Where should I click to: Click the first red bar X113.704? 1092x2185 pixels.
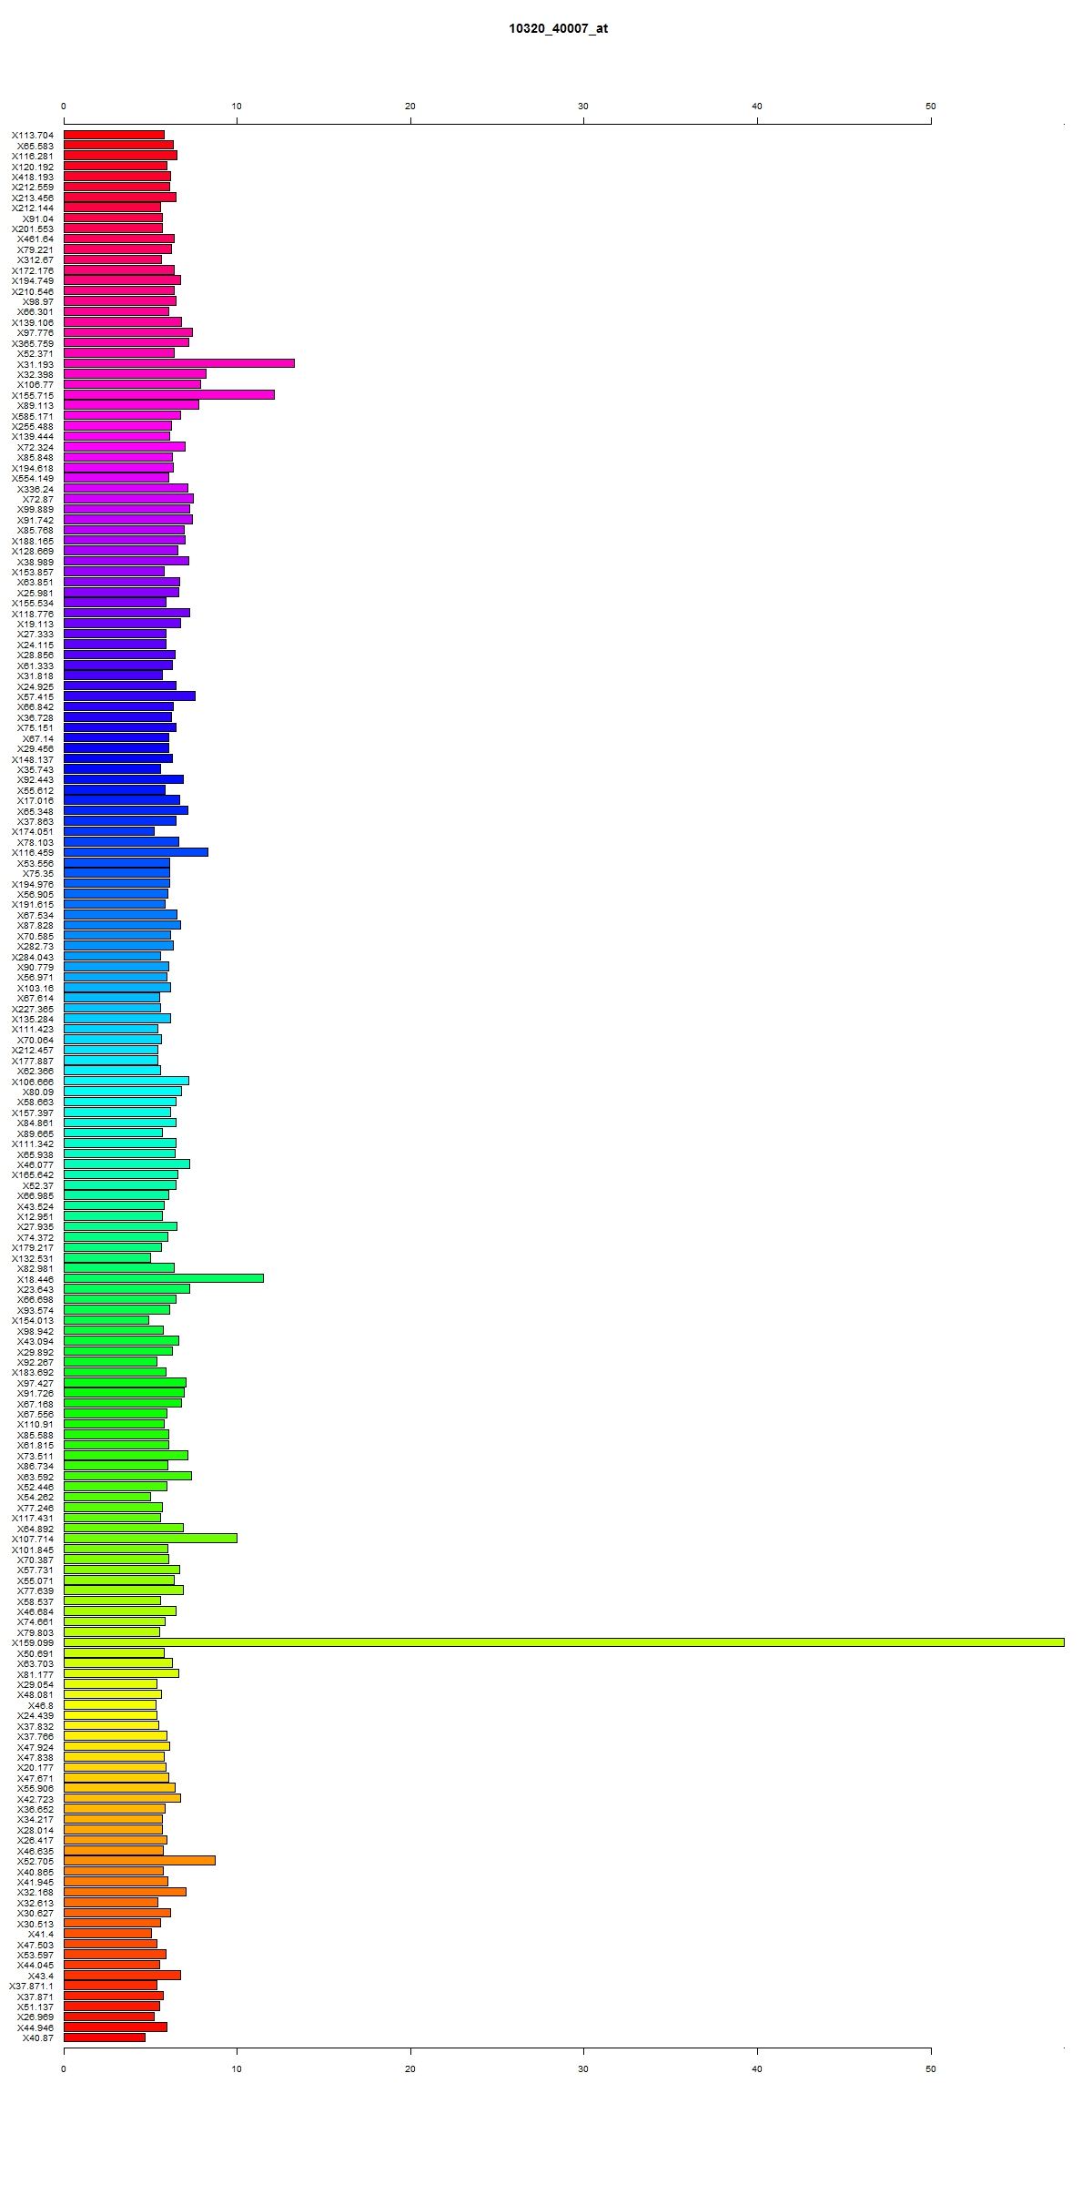114,135
